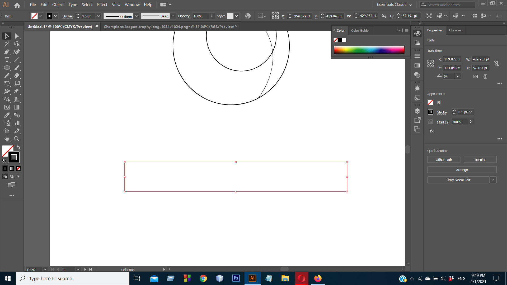Open the Effect menu
The height and width of the screenshot is (285, 507).
[x=102, y=5]
